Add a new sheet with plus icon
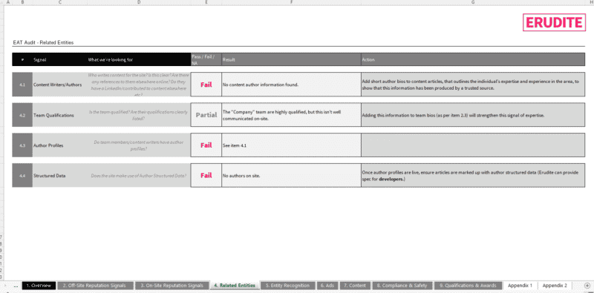594x293 pixels. point(587,286)
